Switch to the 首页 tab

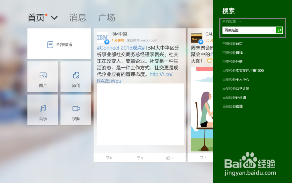point(36,18)
